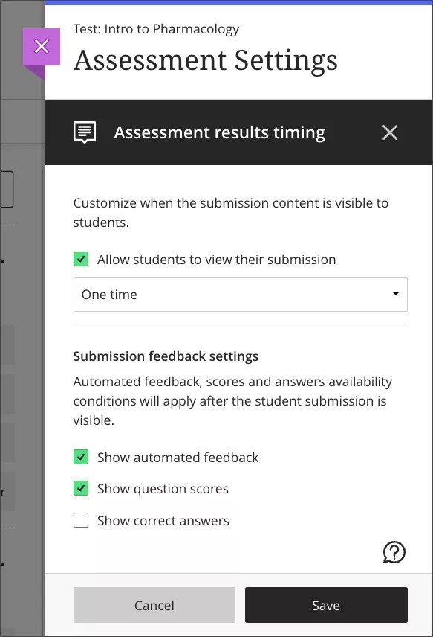Click the Assessment results timing document icon
The height and width of the screenshot is (637, 433).
coord(84,132)
